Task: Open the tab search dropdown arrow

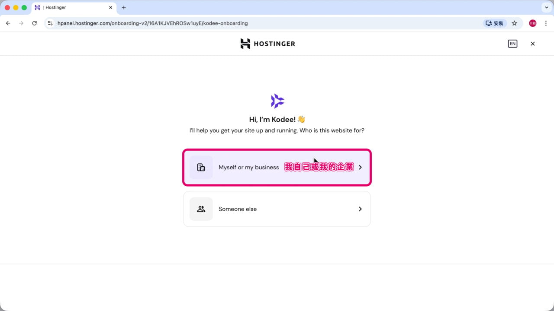Action: [546, 8]
